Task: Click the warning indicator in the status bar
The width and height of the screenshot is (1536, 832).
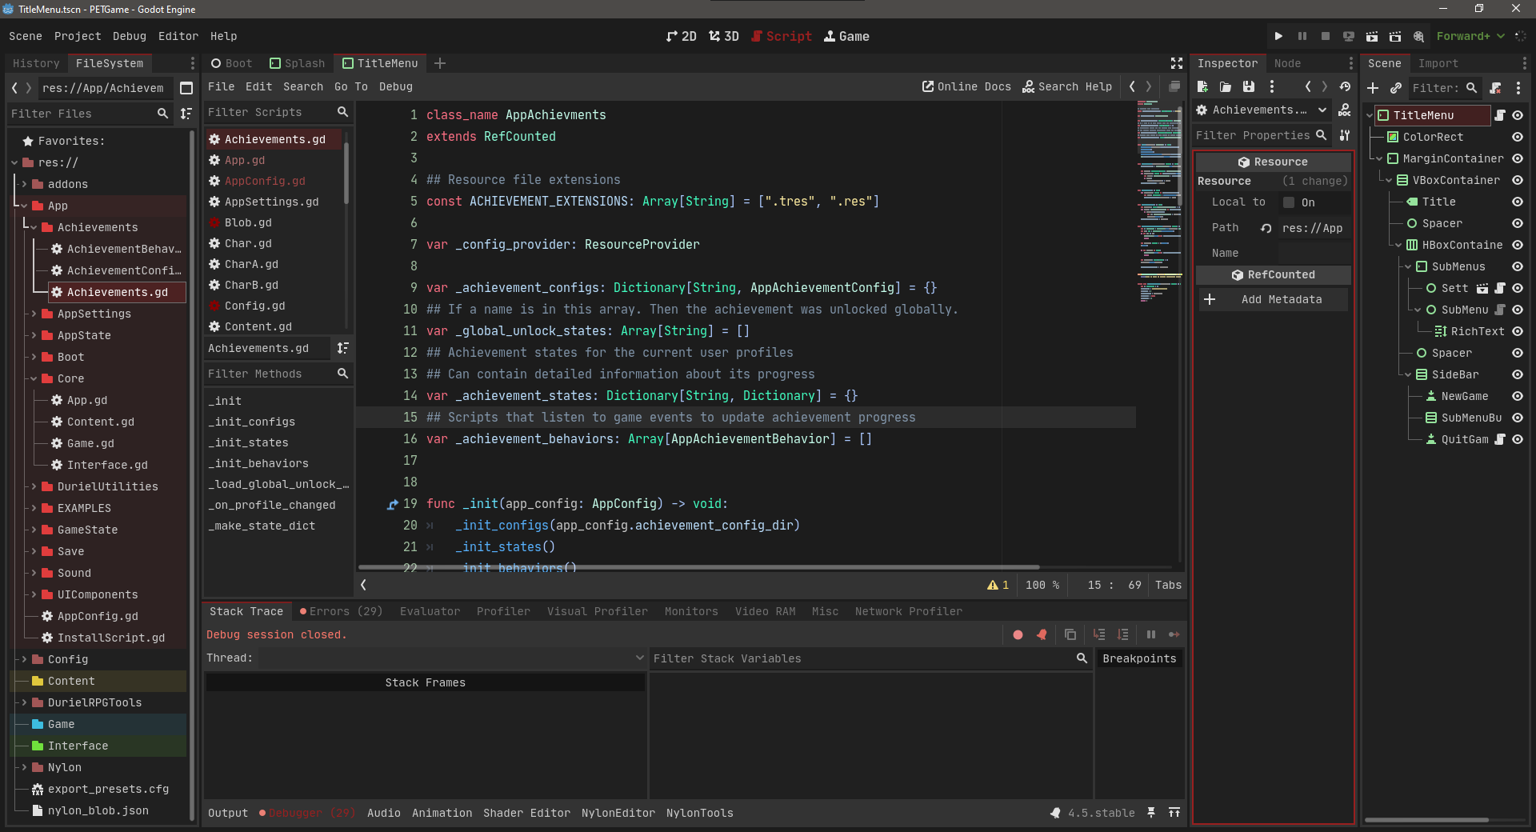Action: (x=997, y=585)
